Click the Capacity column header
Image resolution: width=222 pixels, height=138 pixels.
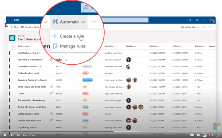point(212,46)
